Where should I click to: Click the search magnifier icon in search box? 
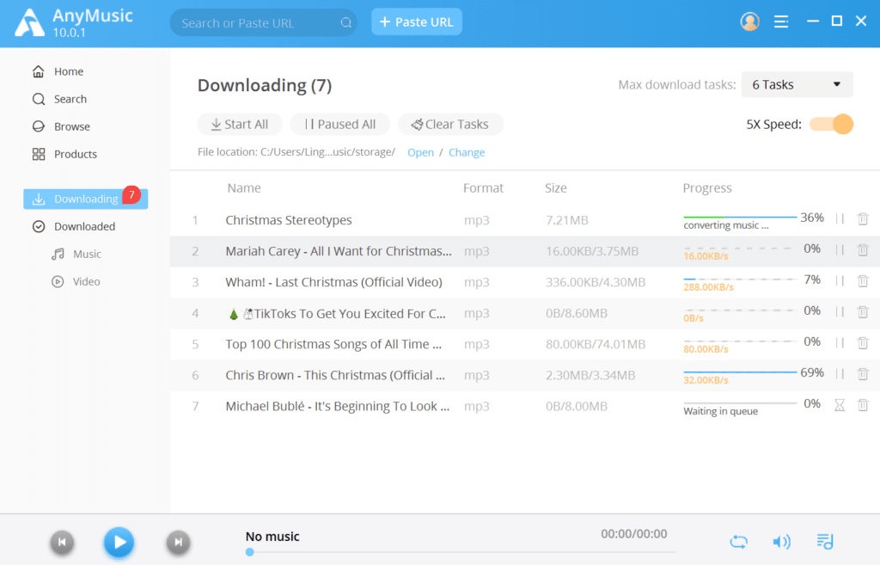(x=345, y=22)
